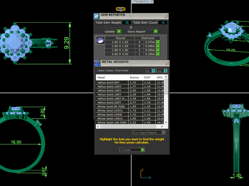Click the 9.29 dimension in top view
Image resolution: width=249 pixels, height=186 pixels.
[x=66, y=43]
